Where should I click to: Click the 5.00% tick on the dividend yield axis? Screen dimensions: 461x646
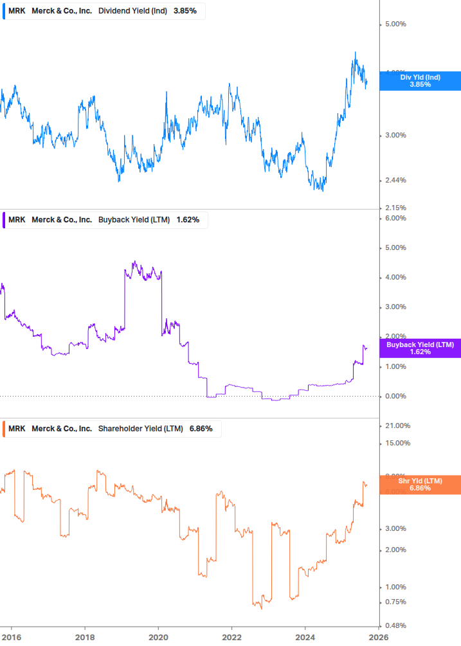tap(395, 24)
